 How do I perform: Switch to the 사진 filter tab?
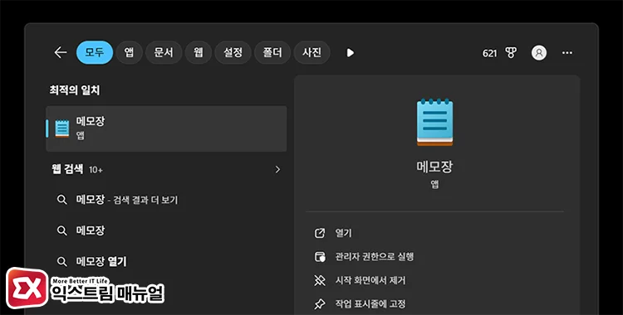(x=311, y=52)
